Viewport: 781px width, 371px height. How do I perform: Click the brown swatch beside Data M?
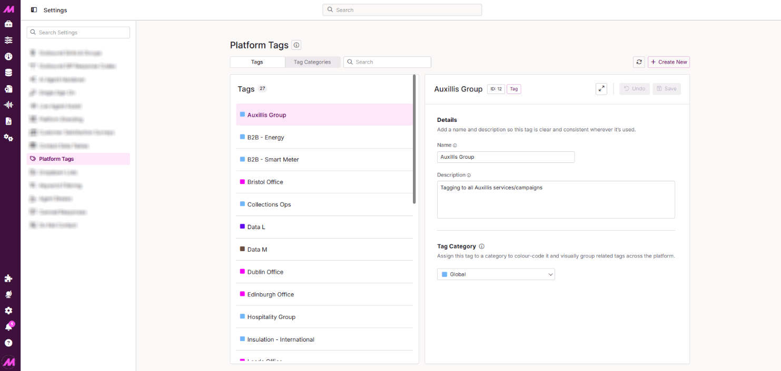pos(242,249)
